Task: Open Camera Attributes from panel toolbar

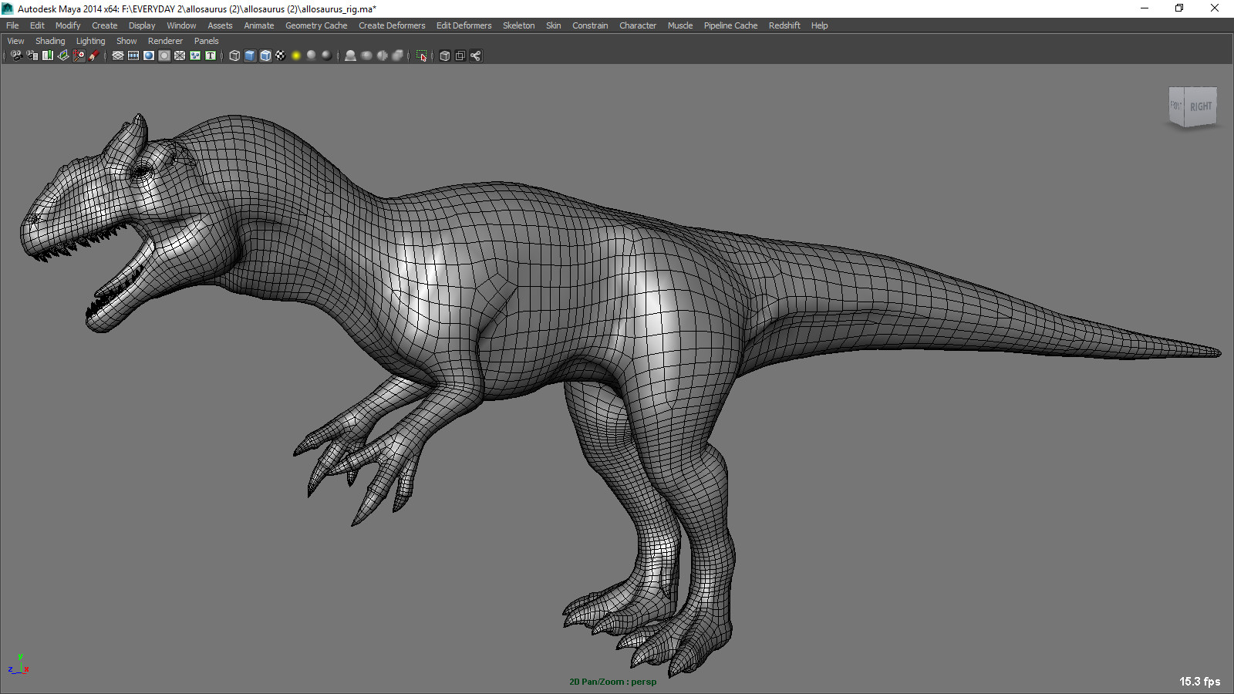Action: click(x=32, y=56)
